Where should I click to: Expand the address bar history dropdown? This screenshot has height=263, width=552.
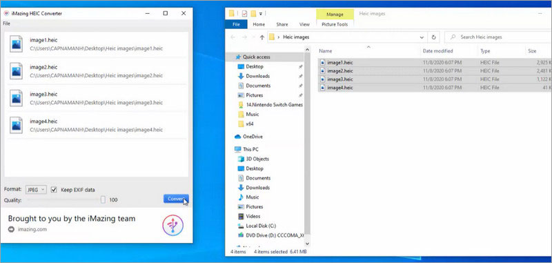point(422,37)
